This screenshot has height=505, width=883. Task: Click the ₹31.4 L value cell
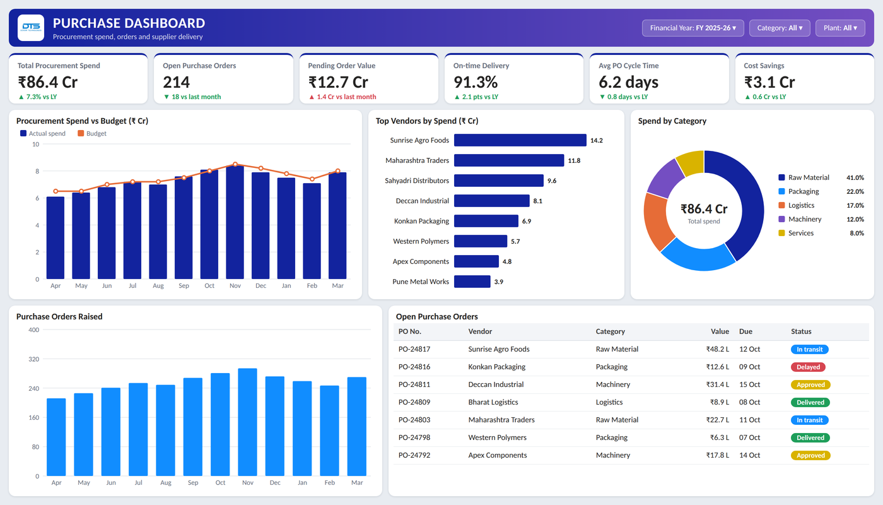tap(717, 384)
